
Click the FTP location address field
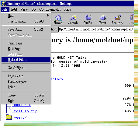click(96, 29)
